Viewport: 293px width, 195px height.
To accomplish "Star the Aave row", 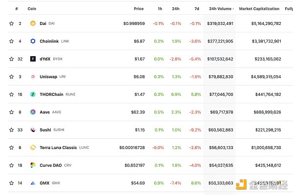I will (x=11, y=112).
